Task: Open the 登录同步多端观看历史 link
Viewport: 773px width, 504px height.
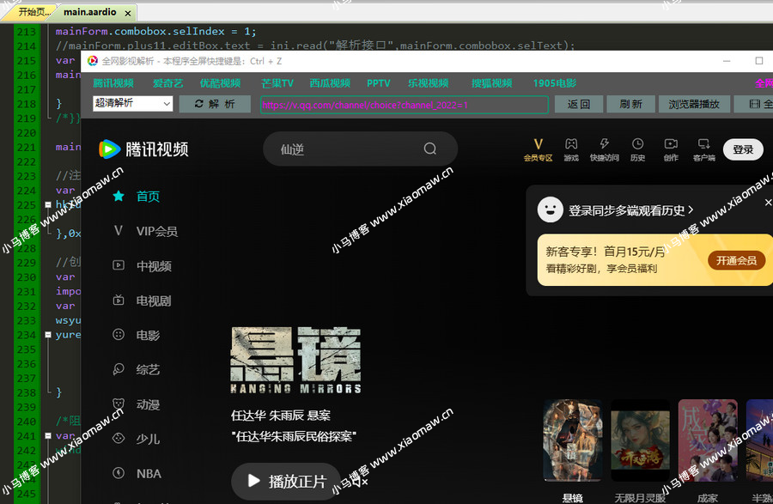Action: (x=631, y=210)
